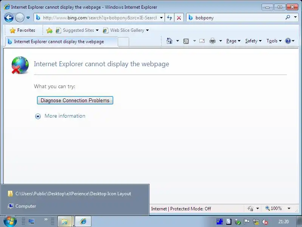Minimize the Internet Explorer window
The width and height of the screenshot is (302, 227).
(267, 7)
